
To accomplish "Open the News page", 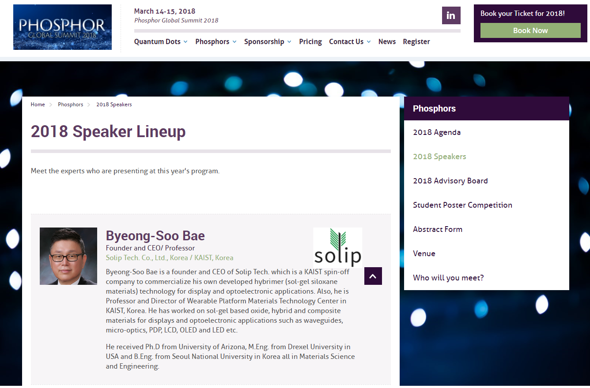I will [387, 41].
